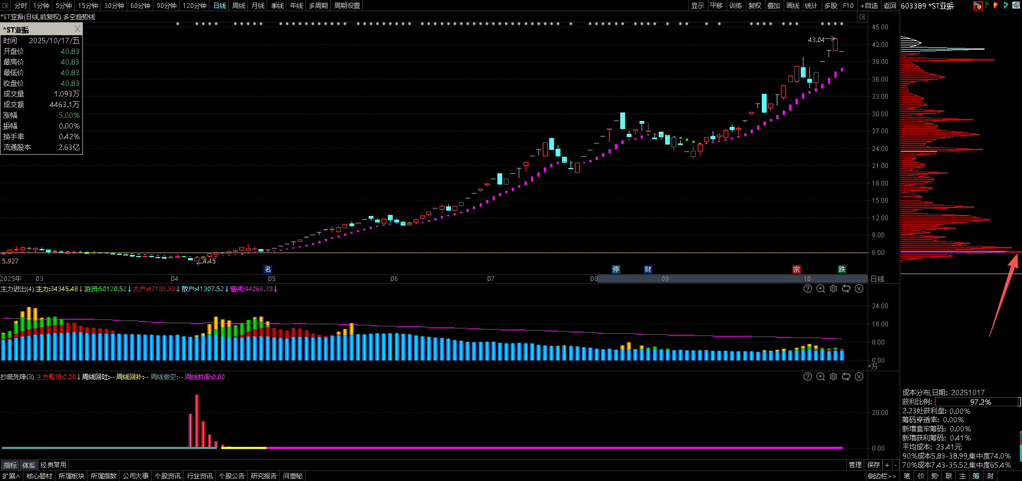Click the globe picture icon at top right
The width and height of the screenshot is (1022, 481).
[1016, 5]
